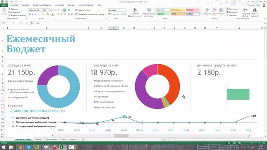Click the Copy icon in clipboard group
Screen dimensions: 267x150
(x=10, y=12)
